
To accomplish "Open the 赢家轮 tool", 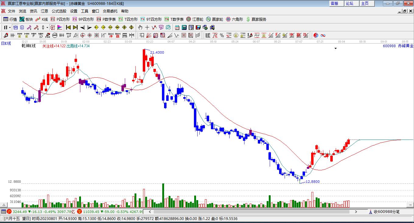I will [x=215, y=19].
